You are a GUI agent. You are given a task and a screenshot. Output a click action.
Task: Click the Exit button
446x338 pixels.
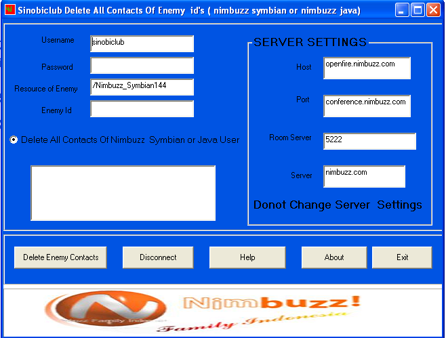pos(402,257)
